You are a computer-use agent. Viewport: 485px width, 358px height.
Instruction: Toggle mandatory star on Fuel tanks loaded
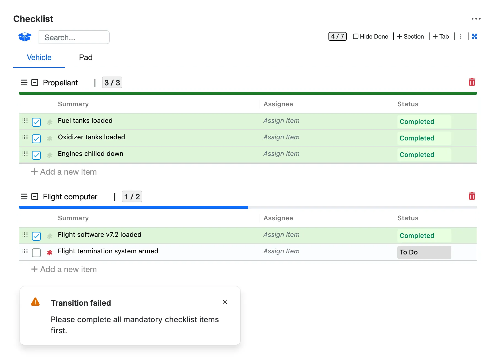(50, 122)
